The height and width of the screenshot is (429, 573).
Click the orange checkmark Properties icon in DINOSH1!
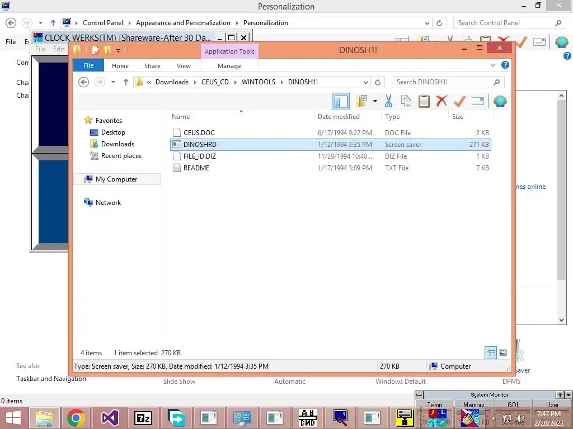tap(459, 101)
